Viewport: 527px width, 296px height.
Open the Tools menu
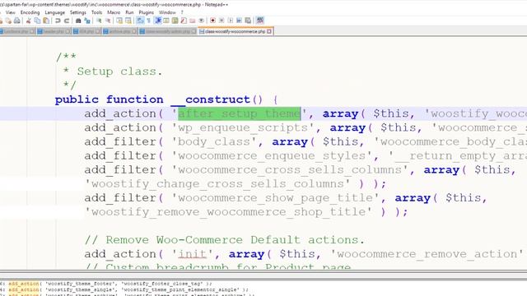pos(96,12)
